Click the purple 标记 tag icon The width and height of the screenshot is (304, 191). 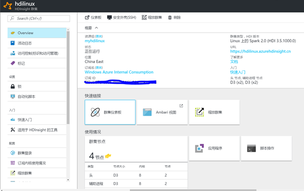coord(13,63)
